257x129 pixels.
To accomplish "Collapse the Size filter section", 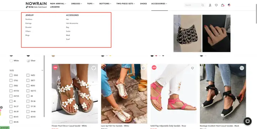I will (x=42, y=70).
